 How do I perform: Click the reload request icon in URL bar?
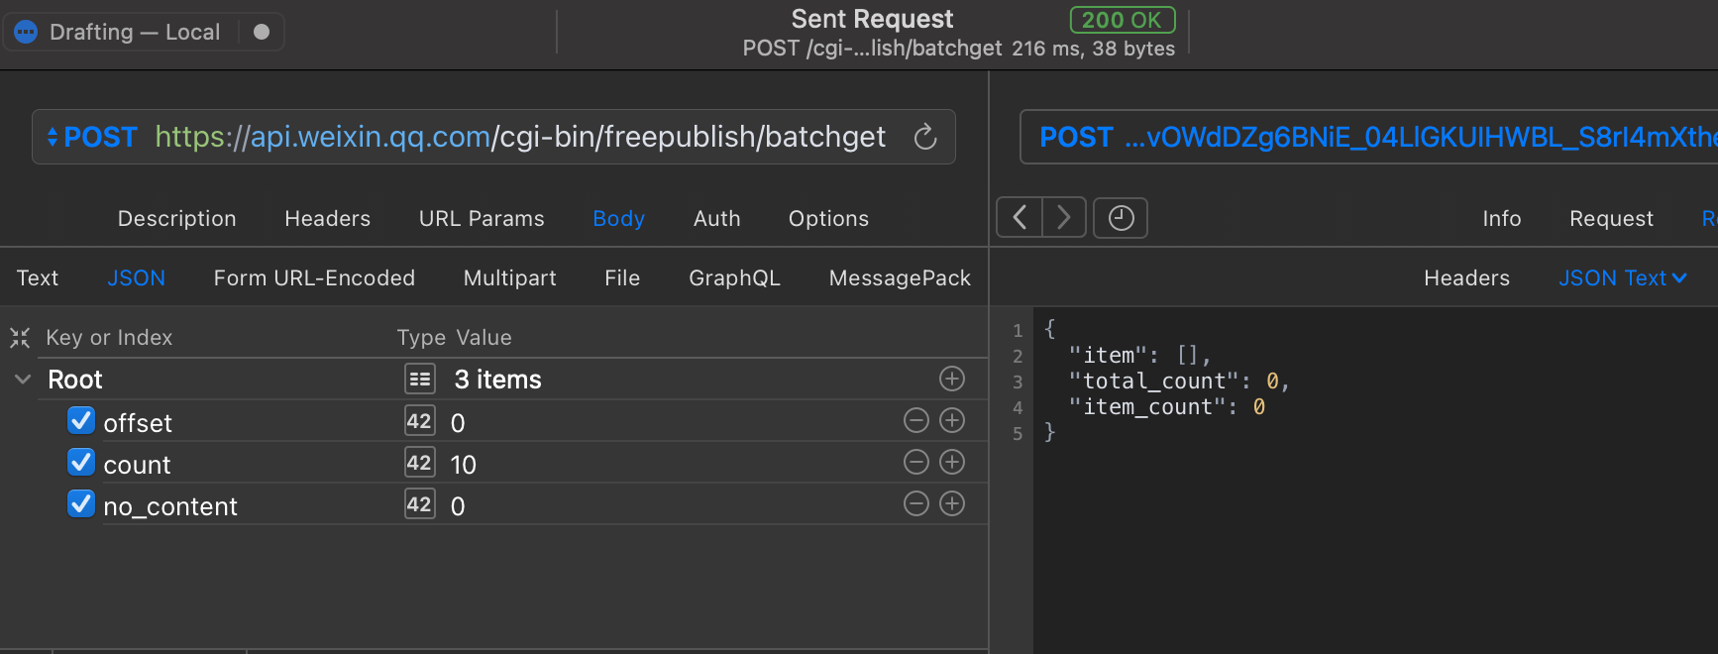tap(924, 137)
